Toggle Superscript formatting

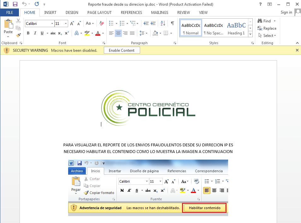coord(67,33)
